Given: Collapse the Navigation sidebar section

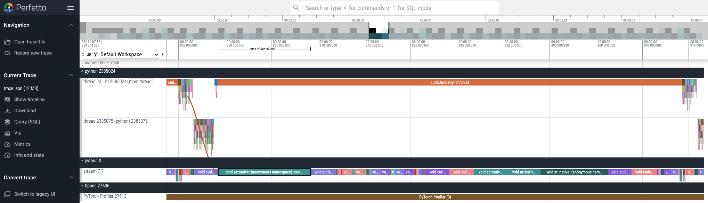Looking at the screenshot, I should coord(71,25).
